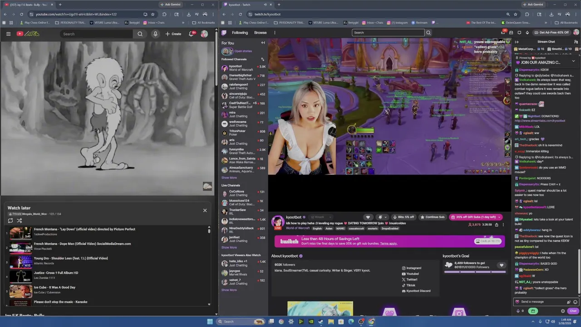581x327 pixels.
Task: Show more kyootbot Viewers Also Watch
Action: tap(229, 290)
